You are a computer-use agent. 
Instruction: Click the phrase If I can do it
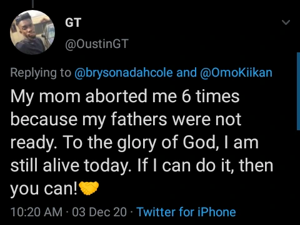(186, 166)
